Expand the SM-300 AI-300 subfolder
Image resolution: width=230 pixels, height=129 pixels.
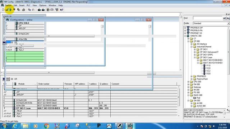(x=192, y=103)
